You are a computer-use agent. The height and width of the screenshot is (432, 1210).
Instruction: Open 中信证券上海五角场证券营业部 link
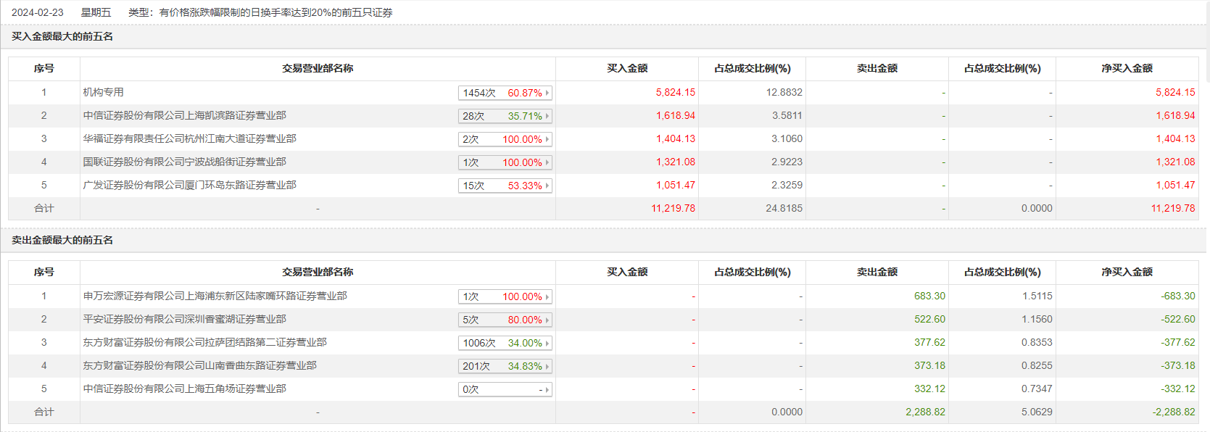pos(184,389)
